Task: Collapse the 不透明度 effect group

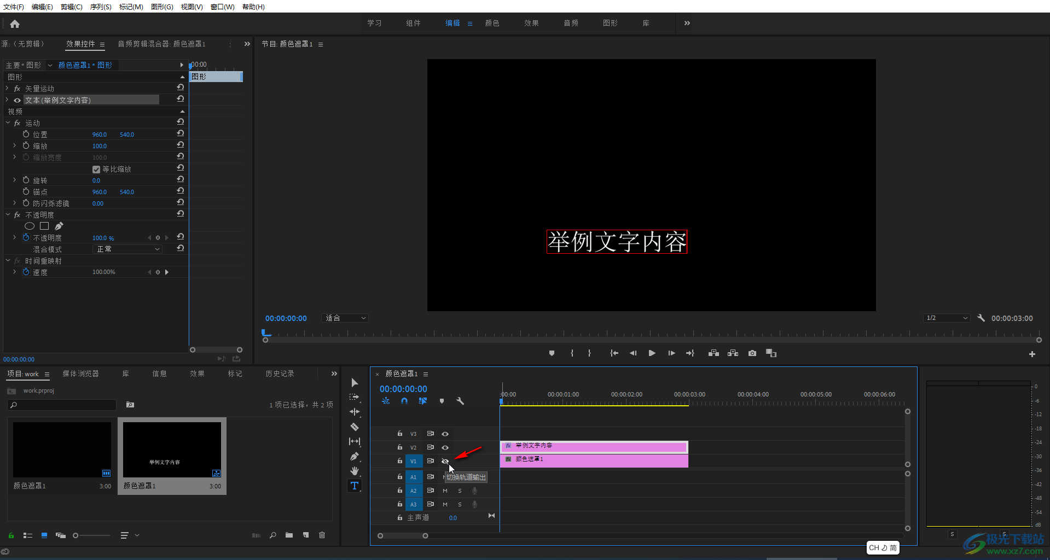Action: [7, 215]
